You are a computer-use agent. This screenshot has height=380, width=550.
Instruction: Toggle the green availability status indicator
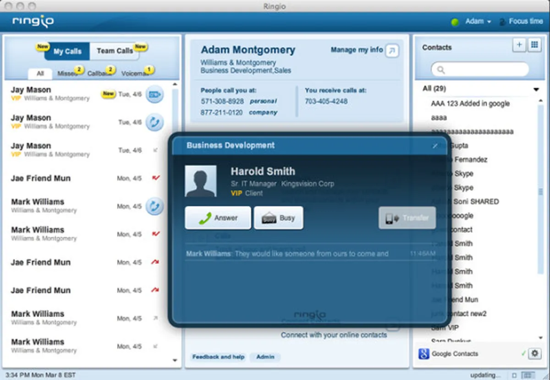tap(455, 22)
